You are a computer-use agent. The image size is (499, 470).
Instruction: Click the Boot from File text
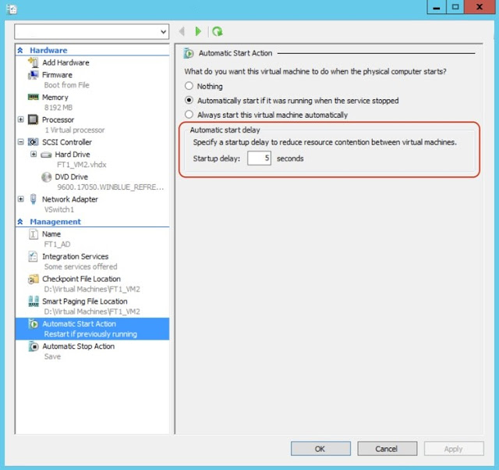67,85
